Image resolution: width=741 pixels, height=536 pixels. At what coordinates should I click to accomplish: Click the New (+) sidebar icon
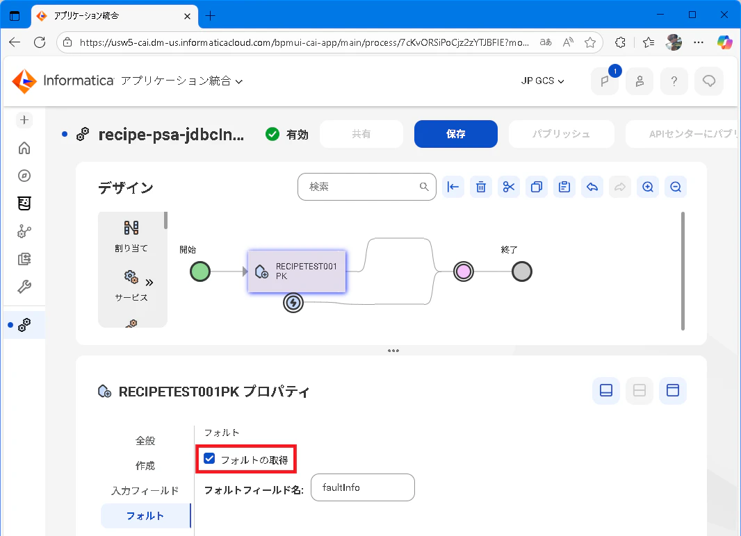click(24, 120)
